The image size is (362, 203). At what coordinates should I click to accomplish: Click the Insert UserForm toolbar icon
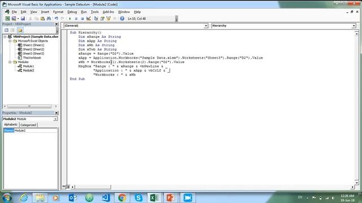click(14, 19)
